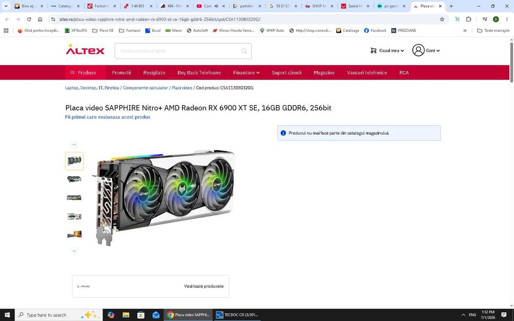Follow the Laptop, Desktop, IT, Birotica breadcrumb

pyautogui.click(x=92, y=88)
